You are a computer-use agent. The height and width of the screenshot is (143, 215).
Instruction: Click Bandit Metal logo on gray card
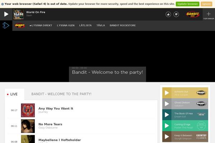pyautogui.click(x=201, y=104)
